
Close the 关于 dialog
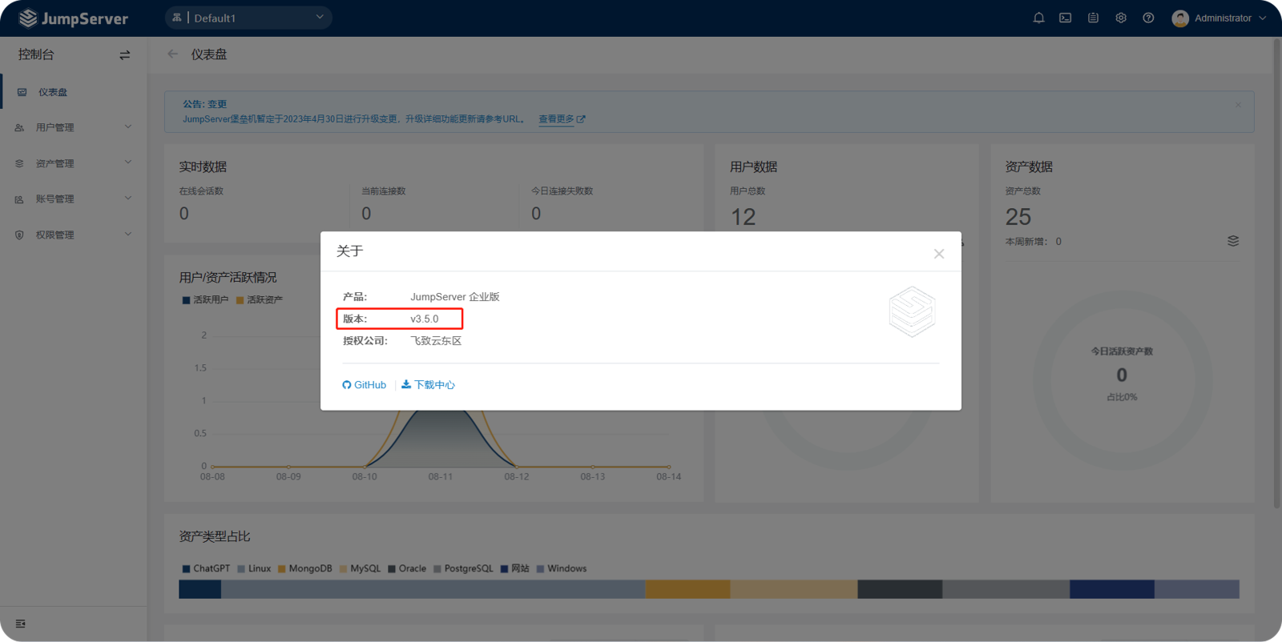click(939, 254)
